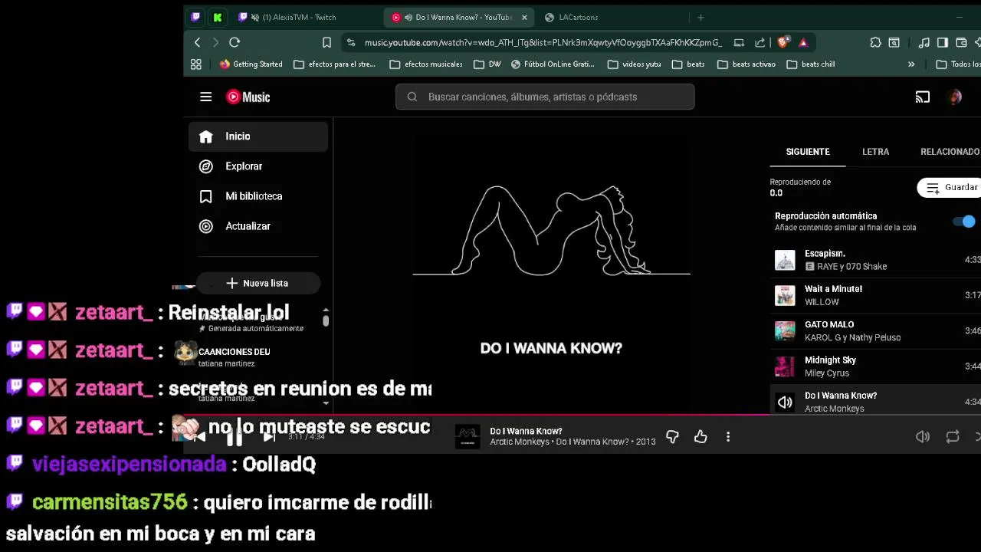Open the beats activao bookmark folder
The height and width of the screenshot is (552, 981).
746,64
